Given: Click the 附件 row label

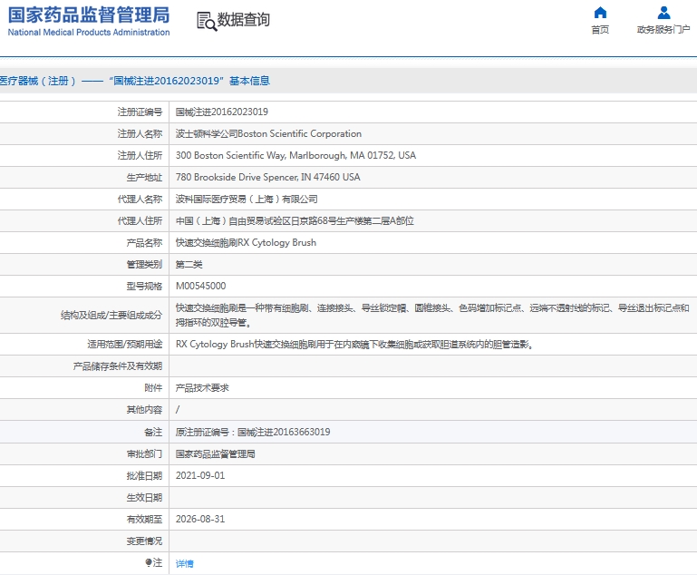Looking at the screenshot, I should coord(153,388).
